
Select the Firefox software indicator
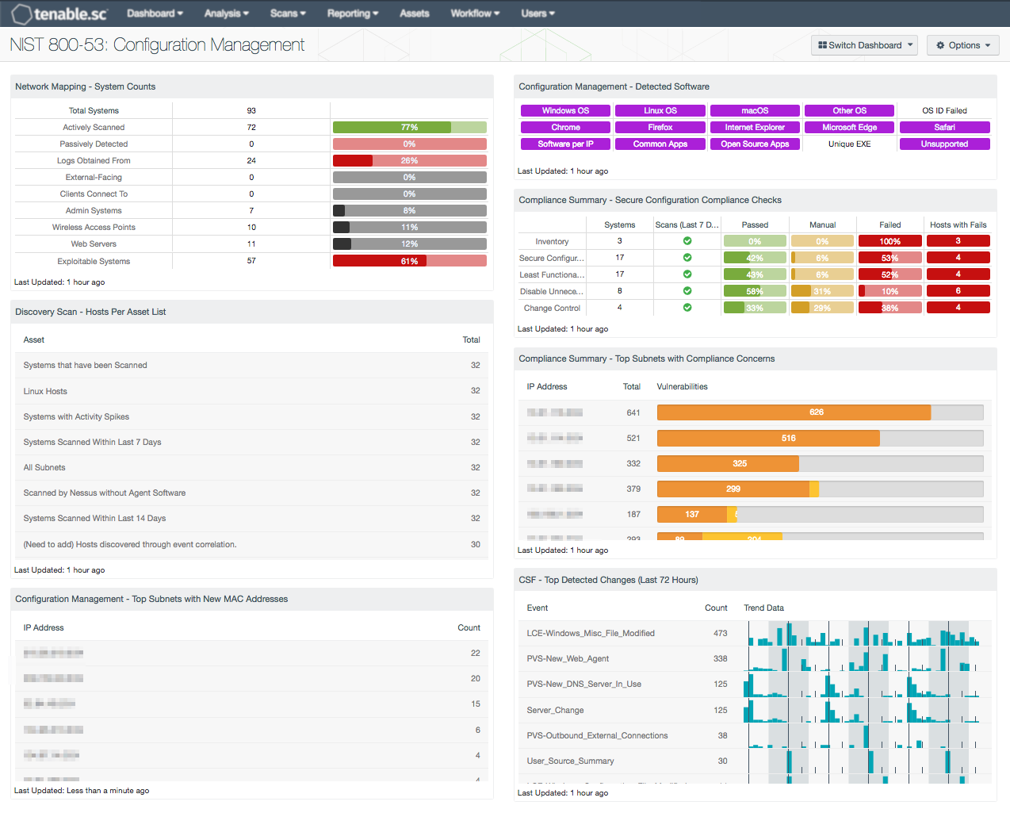660,128
